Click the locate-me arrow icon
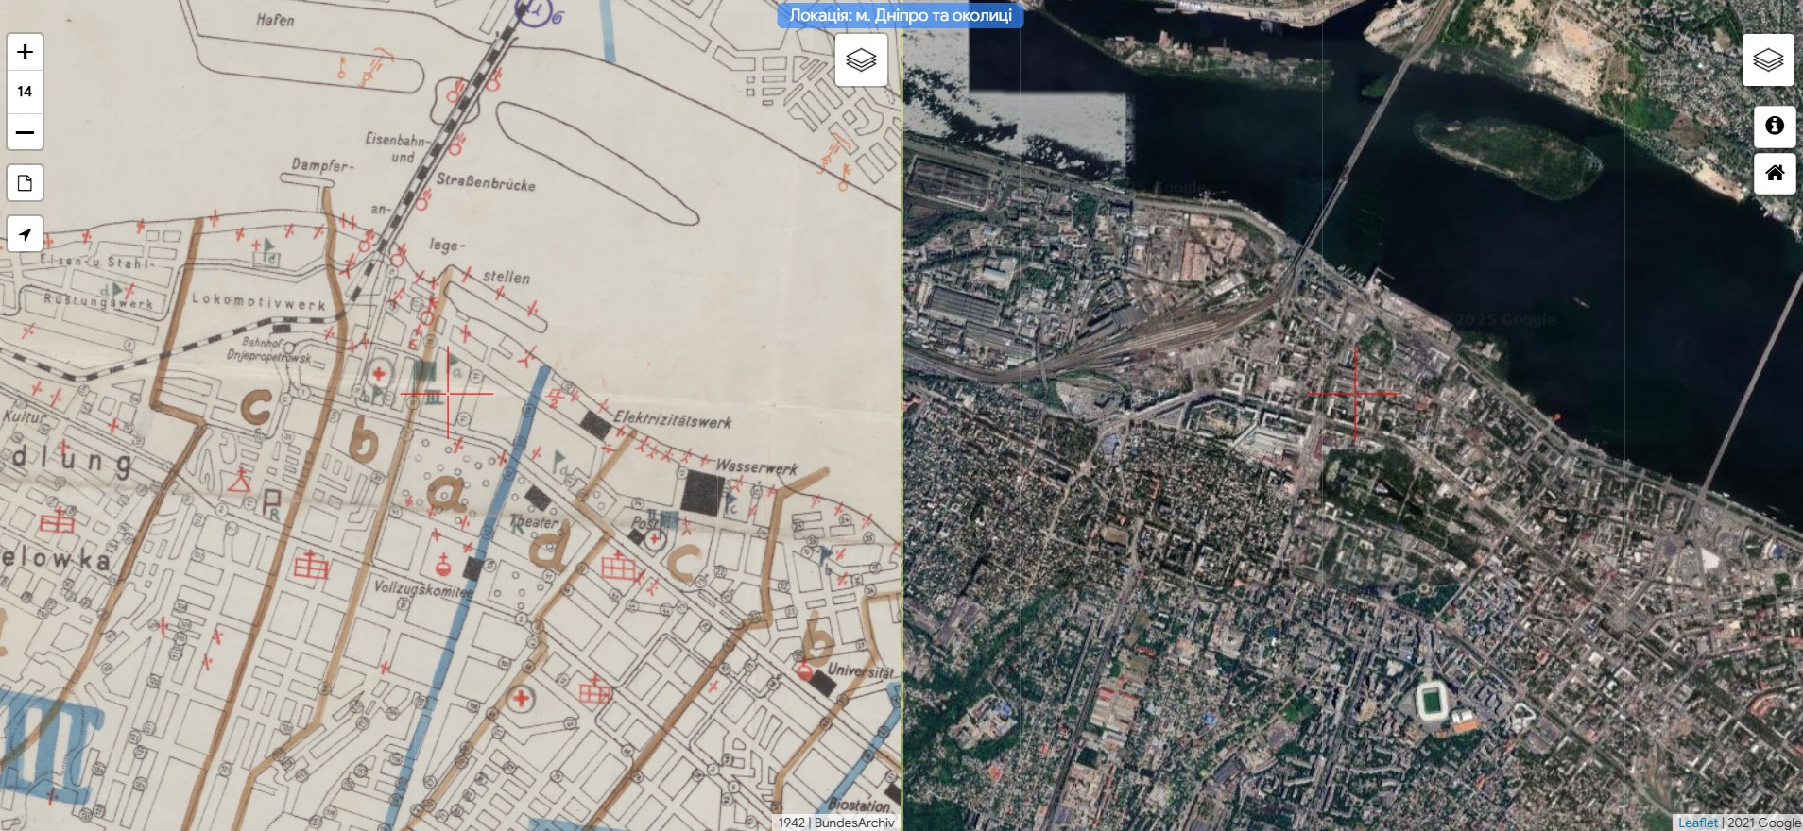This screenshot has width=1803, height=831. pos(25,233)
